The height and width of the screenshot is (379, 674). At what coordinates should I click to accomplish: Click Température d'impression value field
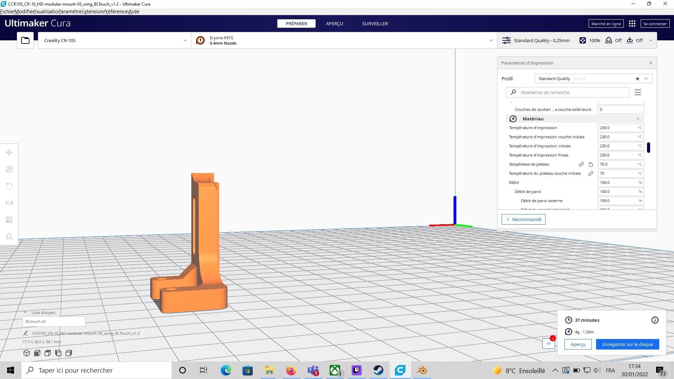[x=621, y=128]
